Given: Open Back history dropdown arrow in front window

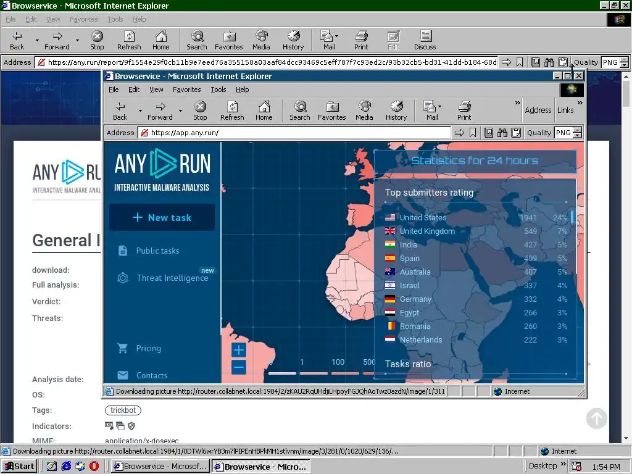Looking at the screenshot, I should (140, 111).
